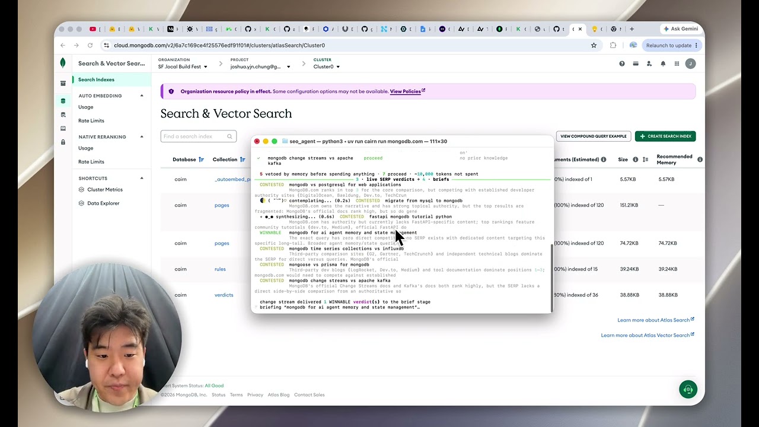This screenshot has width=759, height=427.
Task: Click Create Search Index button
Action: [x=665, y=136]
